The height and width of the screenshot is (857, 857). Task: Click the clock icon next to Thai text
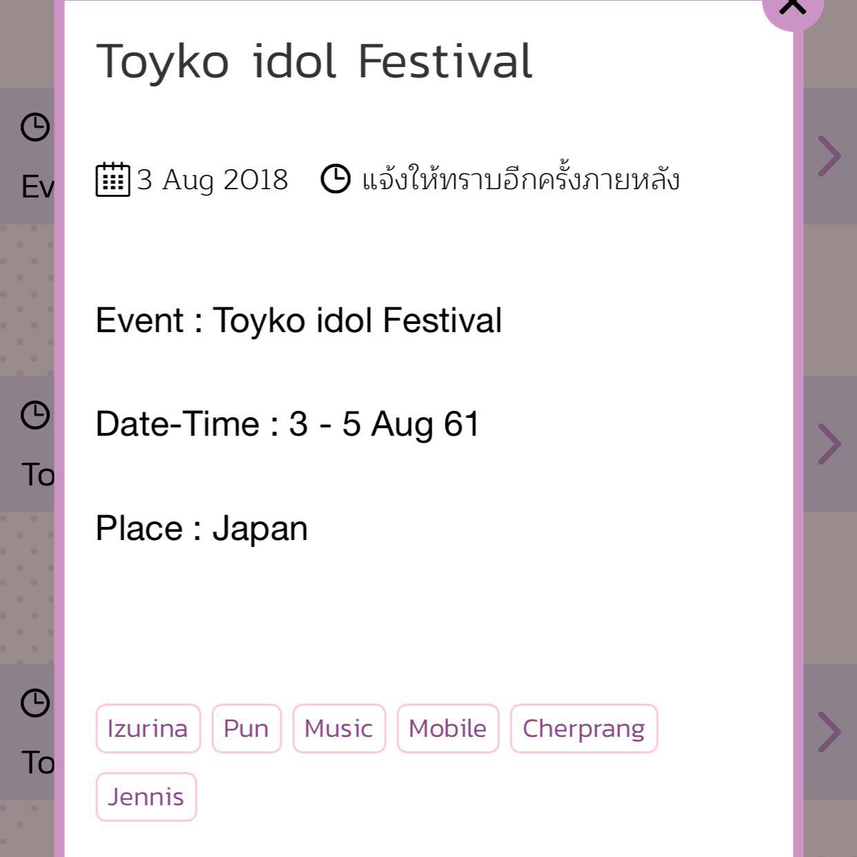(x=336, y=179)
